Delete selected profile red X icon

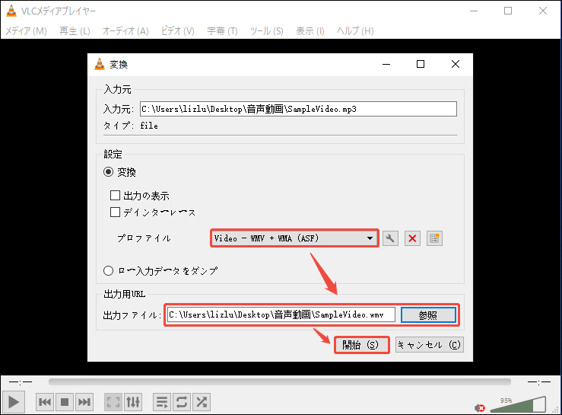(x=412, y=238)
